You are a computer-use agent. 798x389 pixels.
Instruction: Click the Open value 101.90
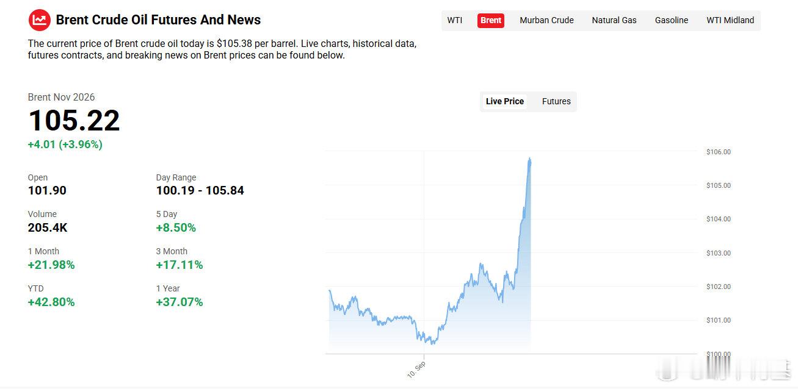tap(47, 190)
